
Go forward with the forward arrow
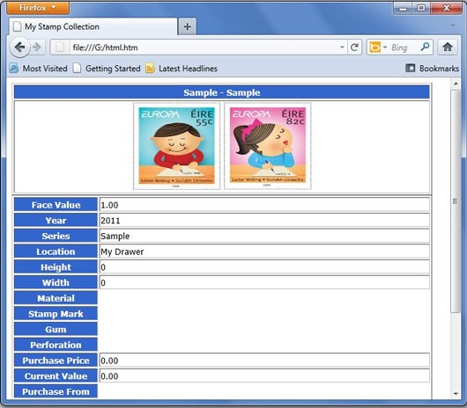click(x=37, y=47)
